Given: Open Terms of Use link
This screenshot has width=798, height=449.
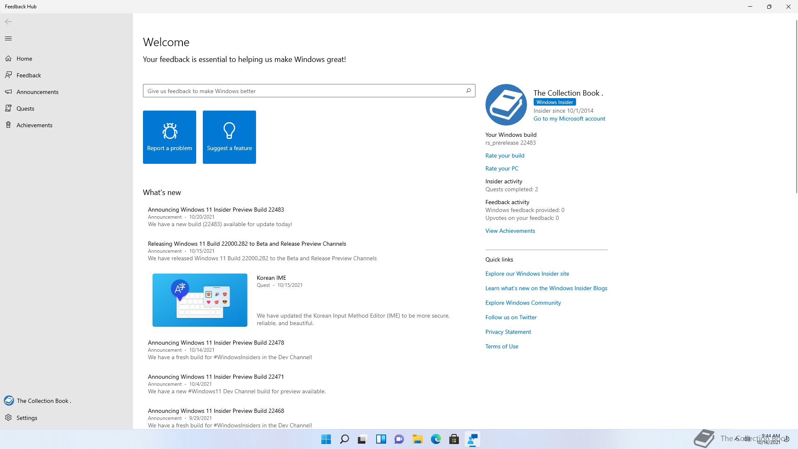Looking at the screenshot, I should pos(502,346).
